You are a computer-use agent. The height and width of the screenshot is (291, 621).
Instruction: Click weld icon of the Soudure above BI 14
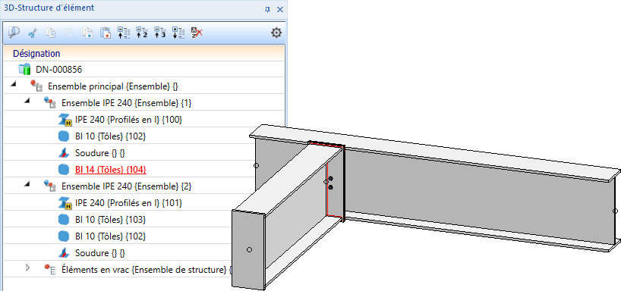click(x=64, y=152)
